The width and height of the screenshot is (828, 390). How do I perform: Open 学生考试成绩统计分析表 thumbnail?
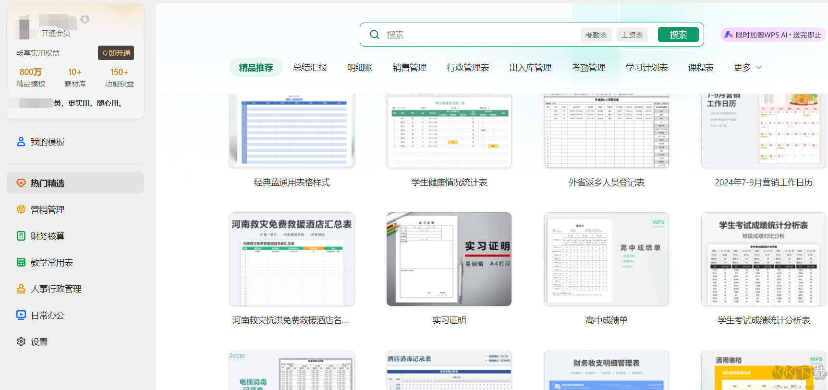(764, 259)
